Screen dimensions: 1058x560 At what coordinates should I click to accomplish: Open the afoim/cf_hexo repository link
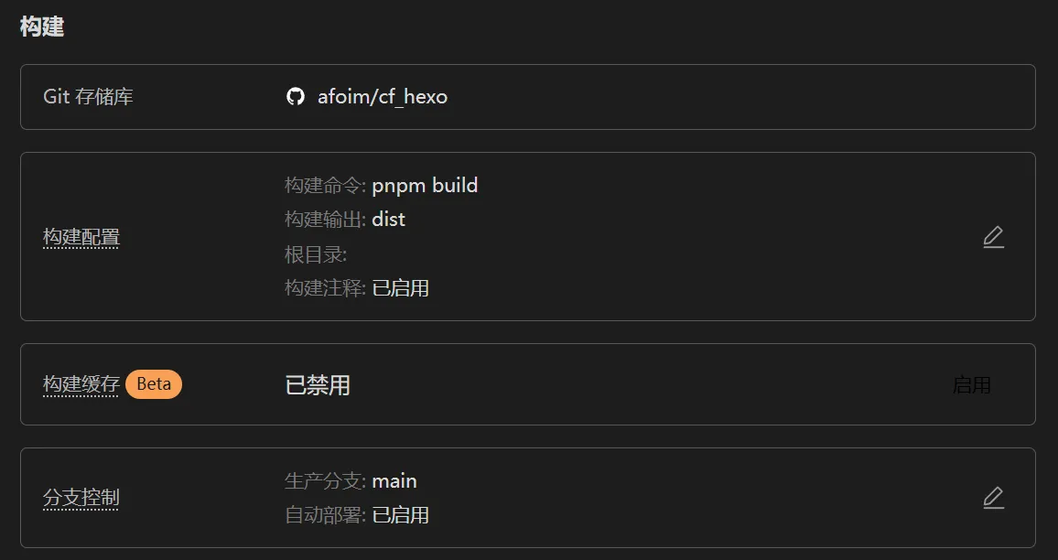tap(382, 96)
